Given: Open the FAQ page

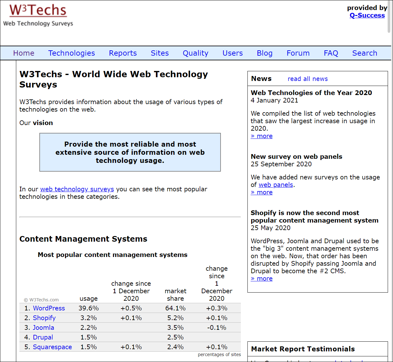Looking at the screenshot, I should coord(331,53).
